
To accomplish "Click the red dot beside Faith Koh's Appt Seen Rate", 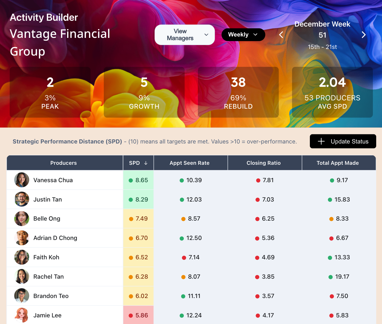I will click(184, 257).
